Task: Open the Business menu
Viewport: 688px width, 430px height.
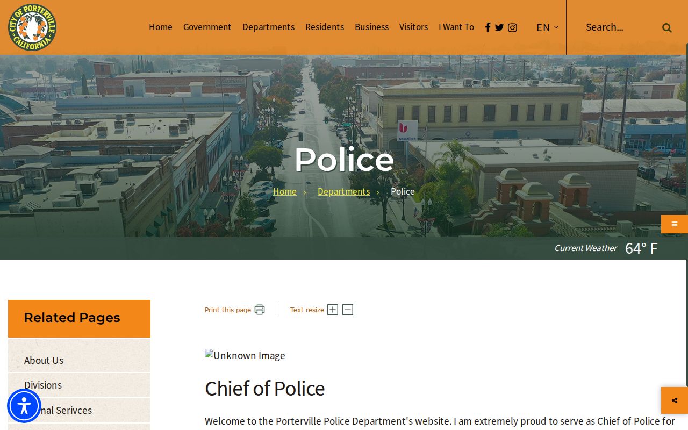Action: [371, 27]
